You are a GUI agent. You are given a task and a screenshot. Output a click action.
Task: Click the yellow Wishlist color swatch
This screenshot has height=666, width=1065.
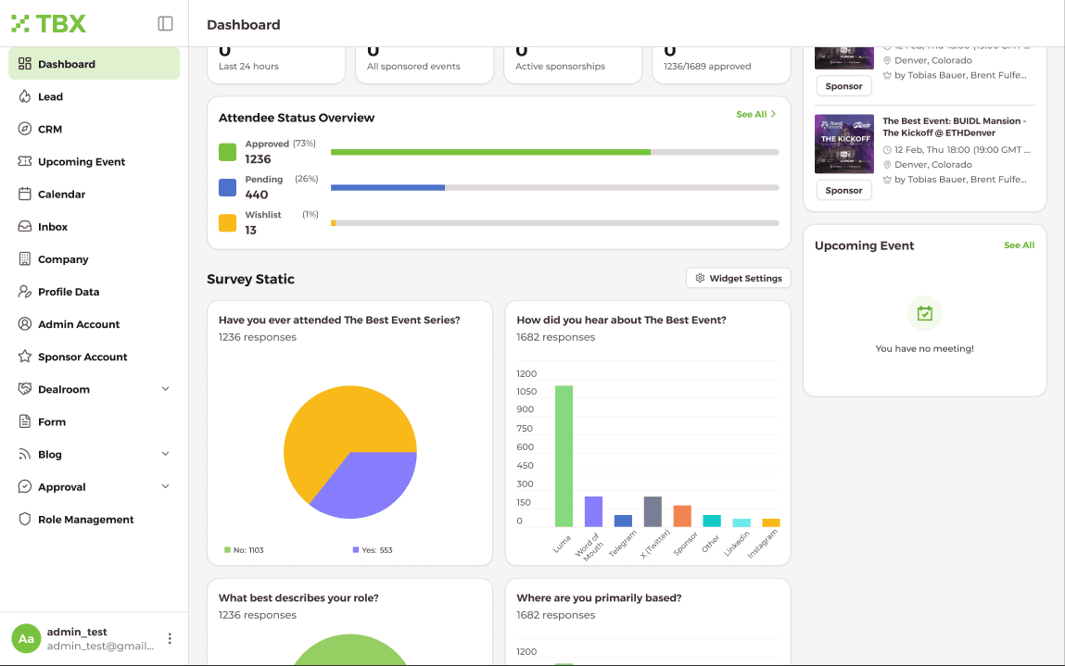click(227, 222)
